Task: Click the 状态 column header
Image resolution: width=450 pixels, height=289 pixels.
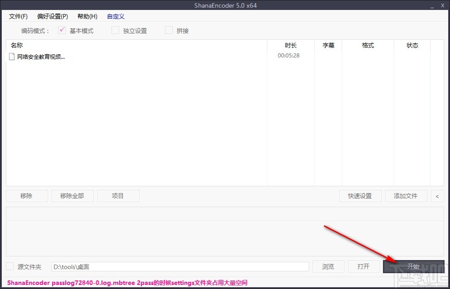Action: click(412, 45)
